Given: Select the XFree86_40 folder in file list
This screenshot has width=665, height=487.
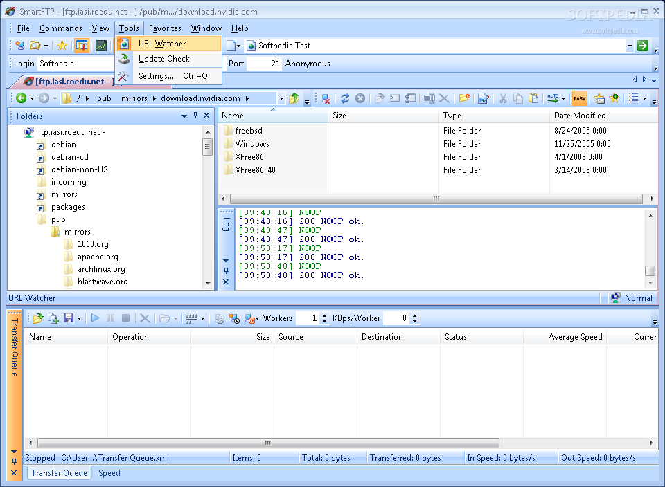Looking at the screenshot, I should pyautogui.click(x=256, y=169).
